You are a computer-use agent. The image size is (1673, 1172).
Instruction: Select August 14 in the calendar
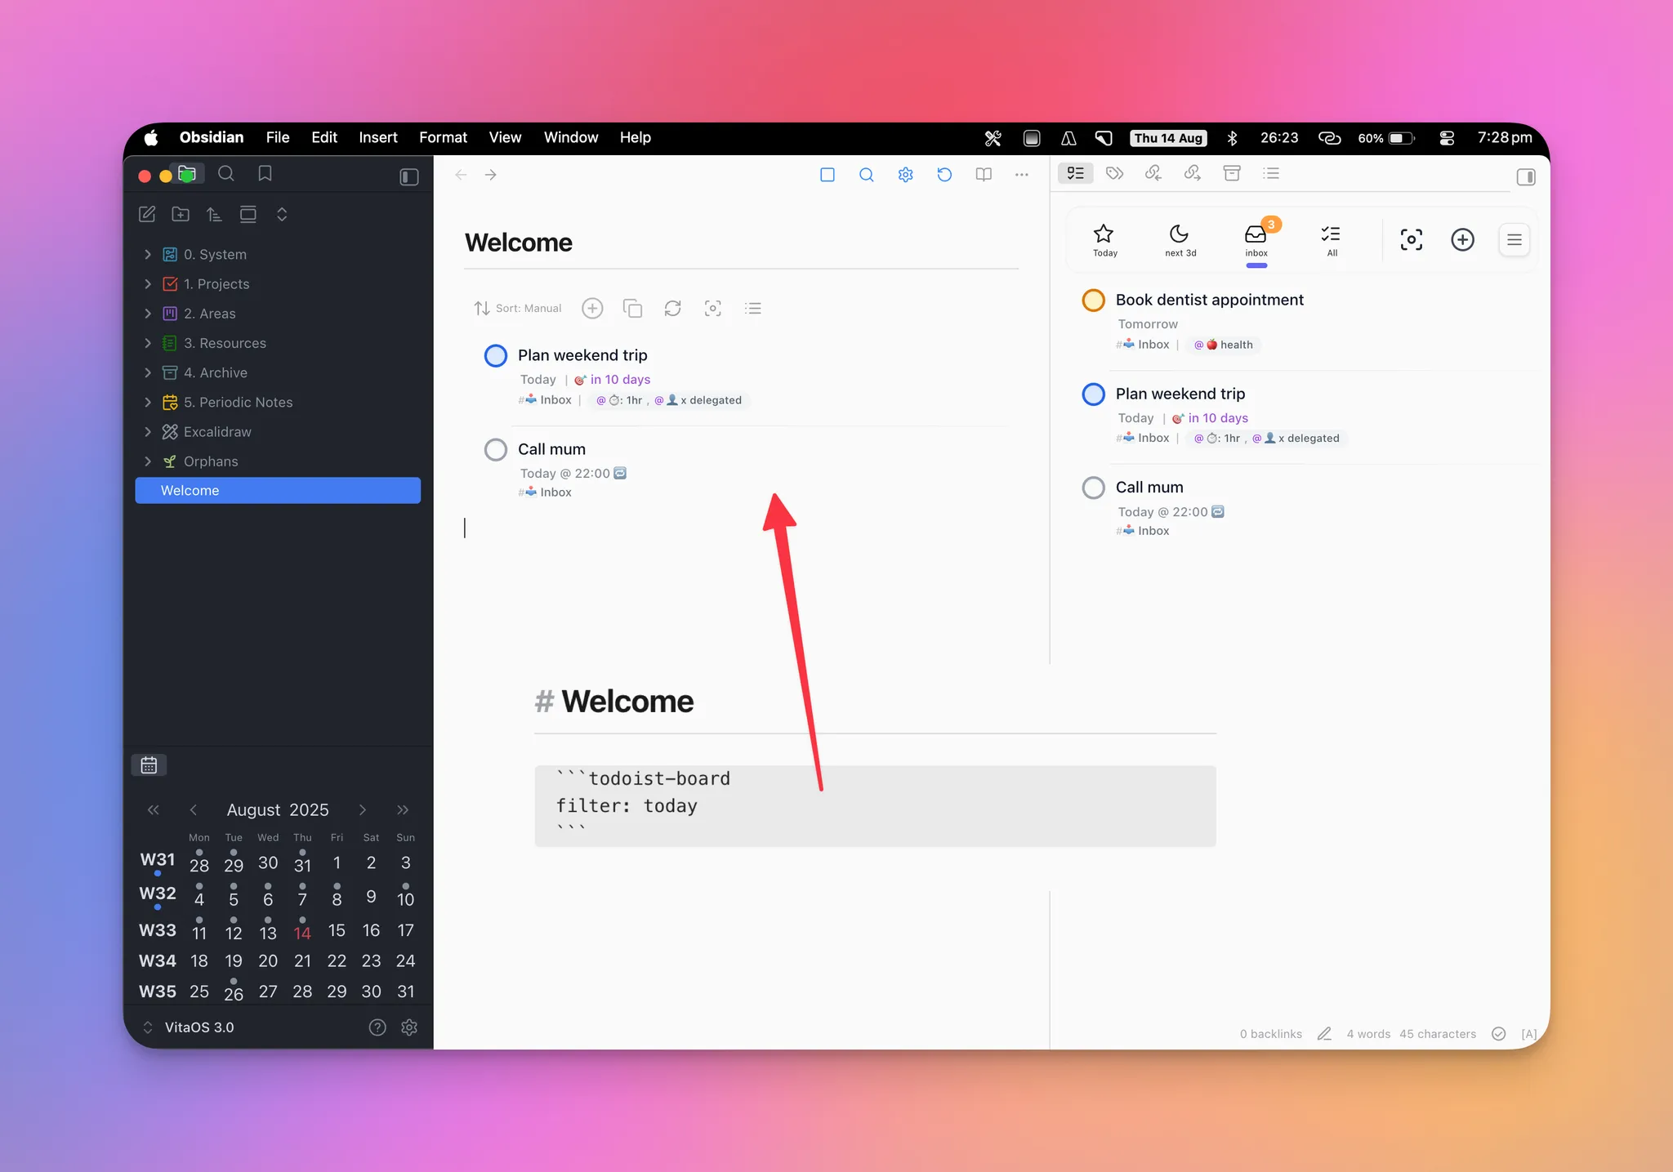(x=302, y=931)
